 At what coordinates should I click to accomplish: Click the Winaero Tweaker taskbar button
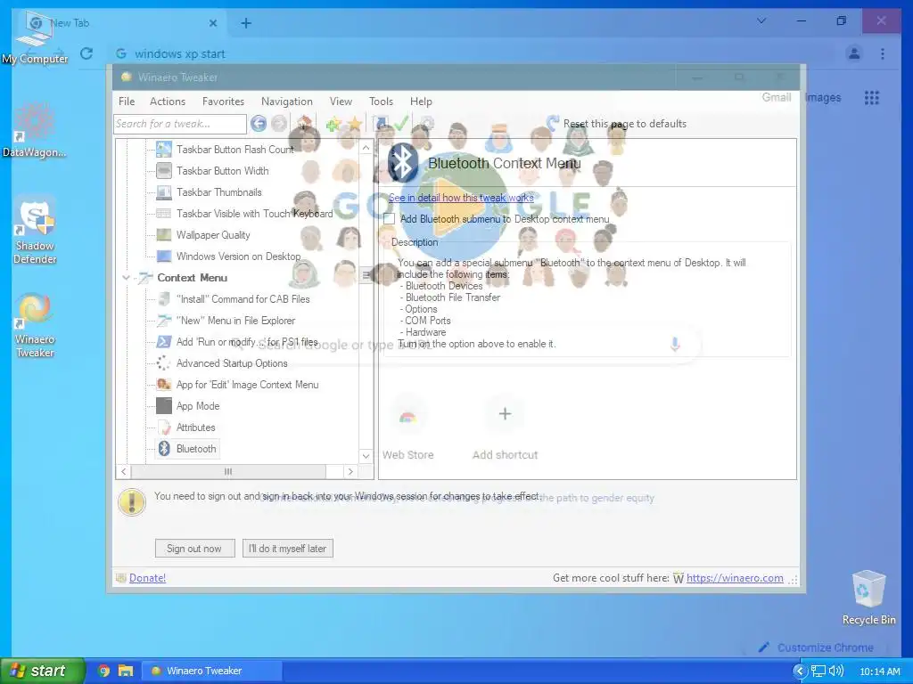212,671
